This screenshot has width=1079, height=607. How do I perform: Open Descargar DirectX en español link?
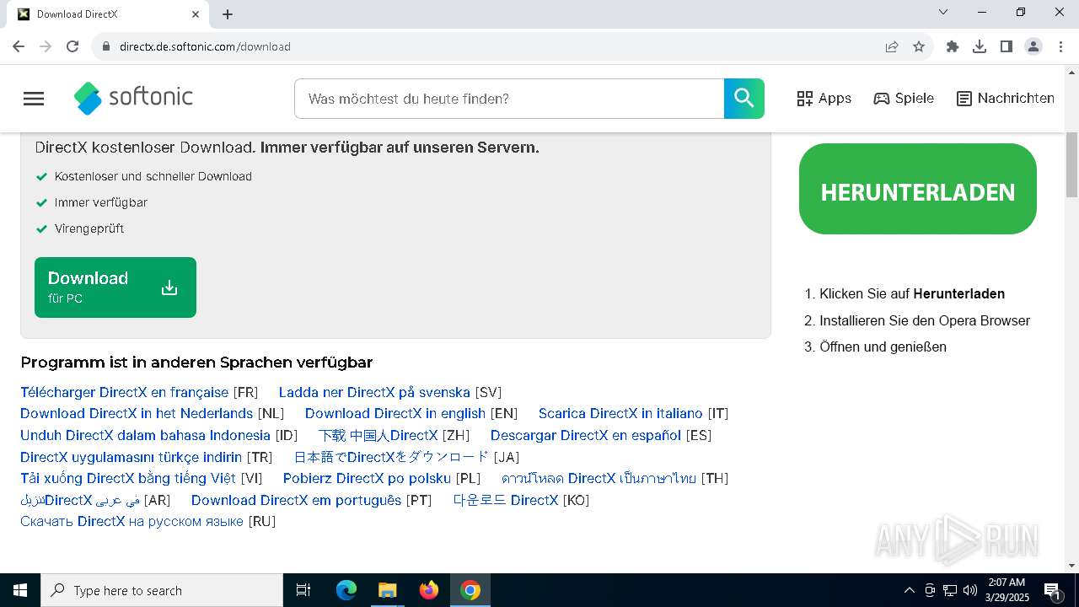(x=586, y=435)
